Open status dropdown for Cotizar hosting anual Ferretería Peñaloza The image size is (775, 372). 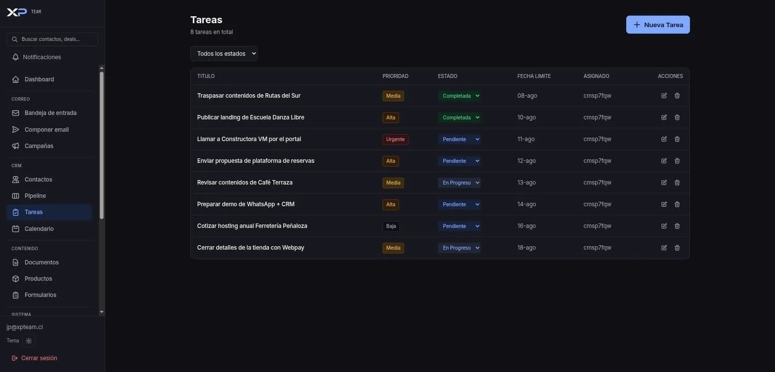(459, 226)
